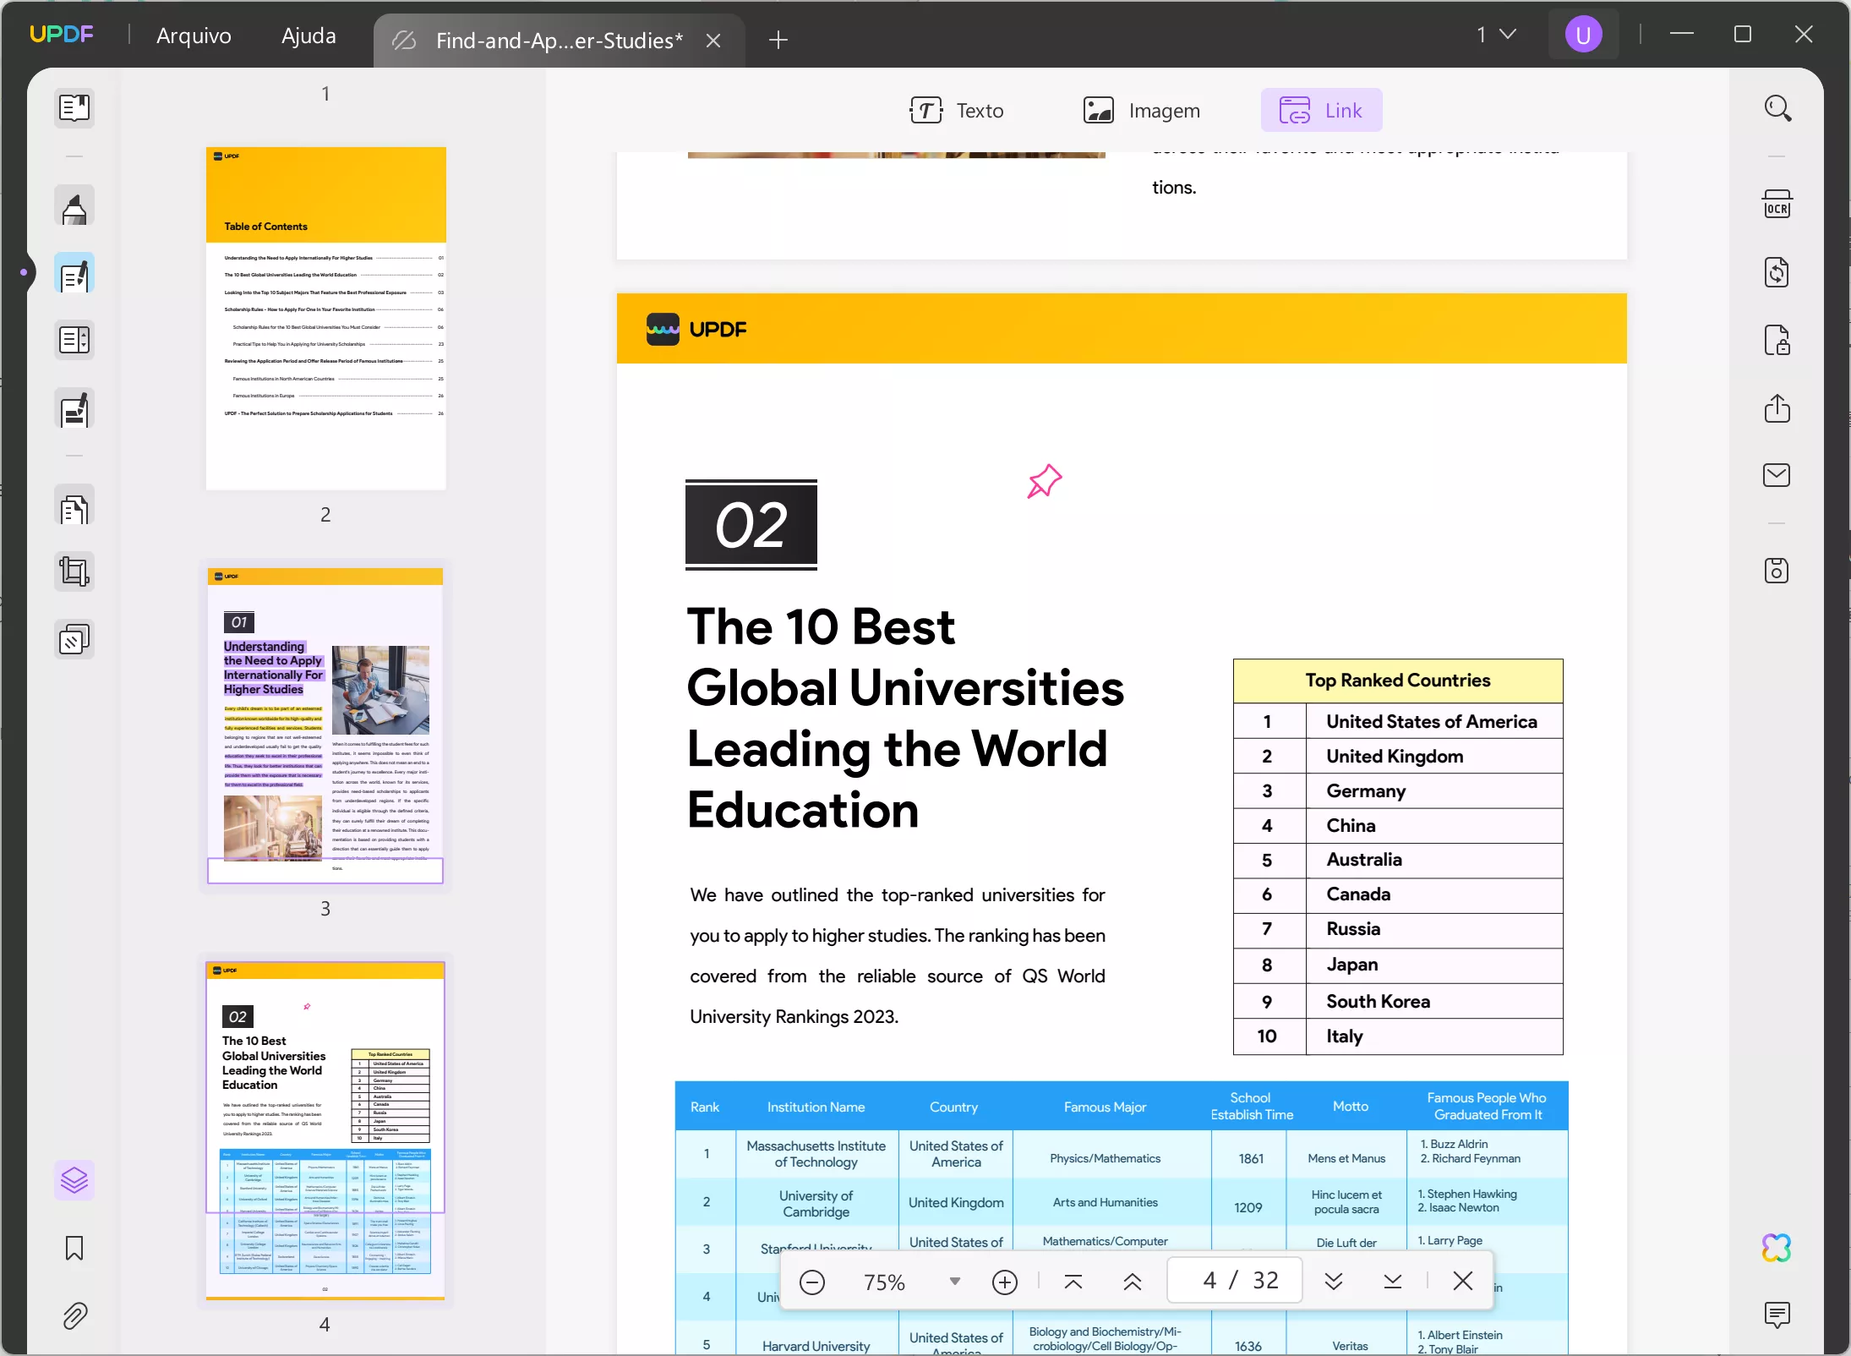Click the zoom in plus button
This screenshot has width=1851, height=1356.
(1004, 1282)
